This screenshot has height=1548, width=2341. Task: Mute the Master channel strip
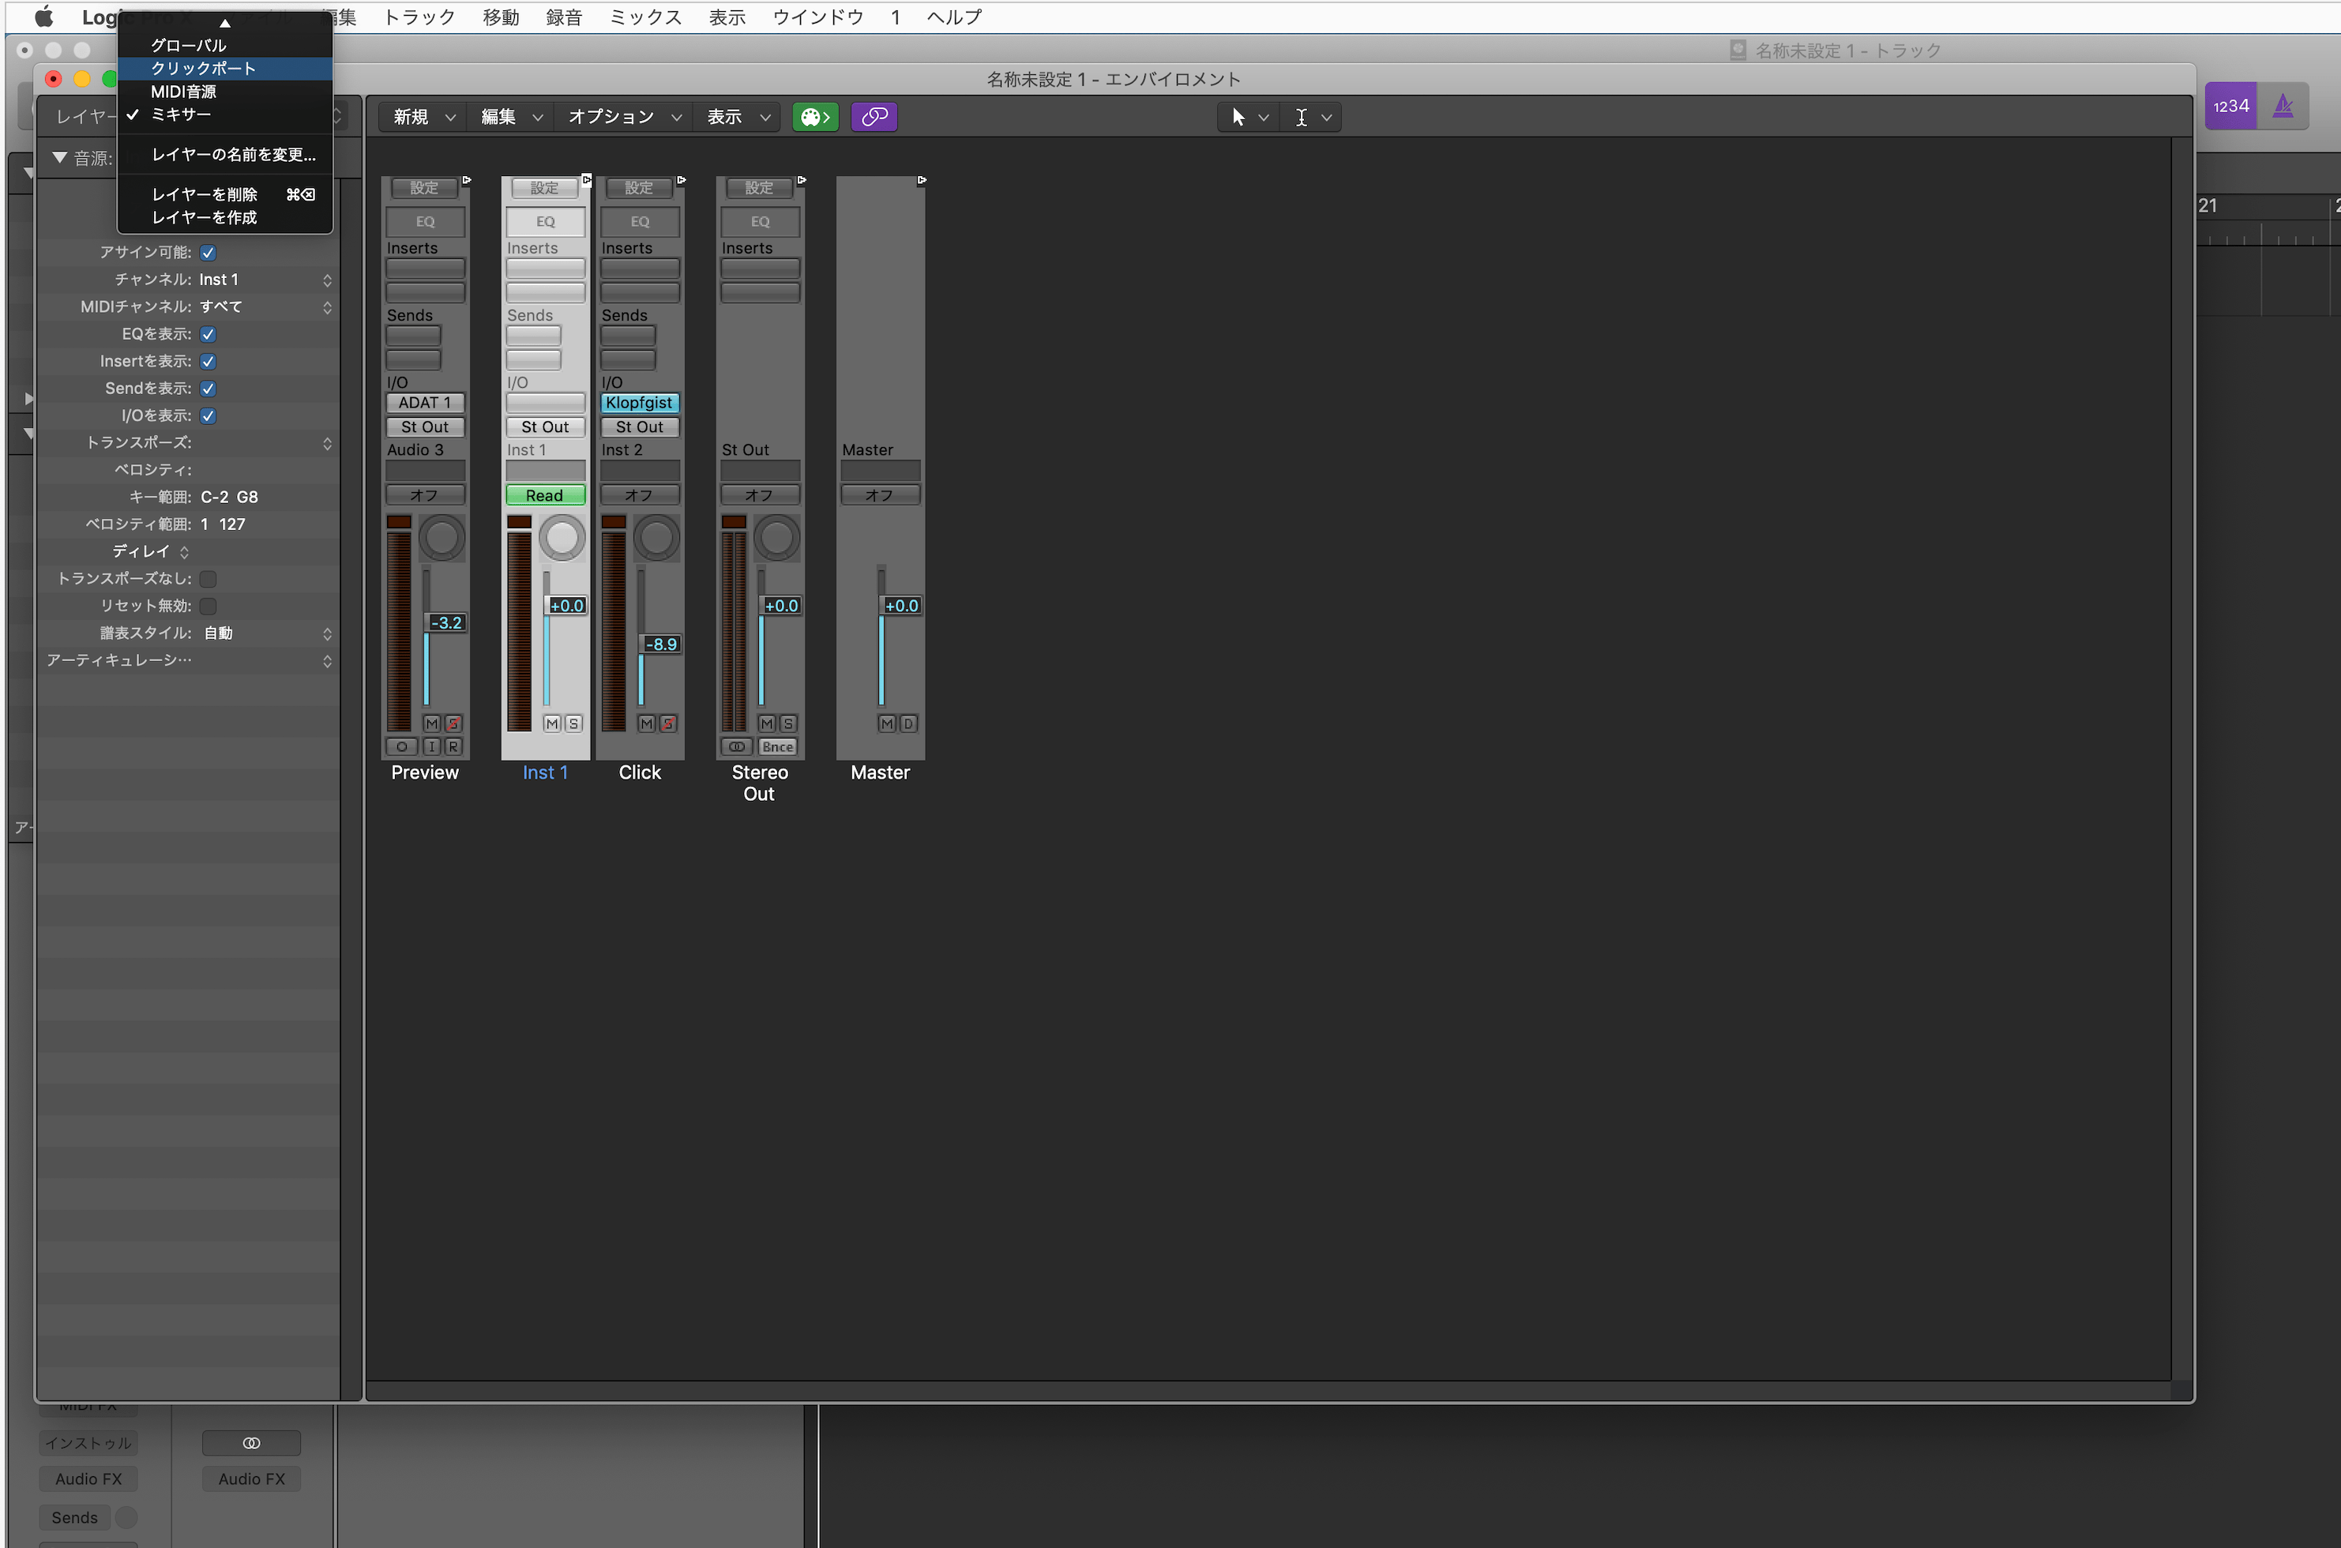coord(887,723)
